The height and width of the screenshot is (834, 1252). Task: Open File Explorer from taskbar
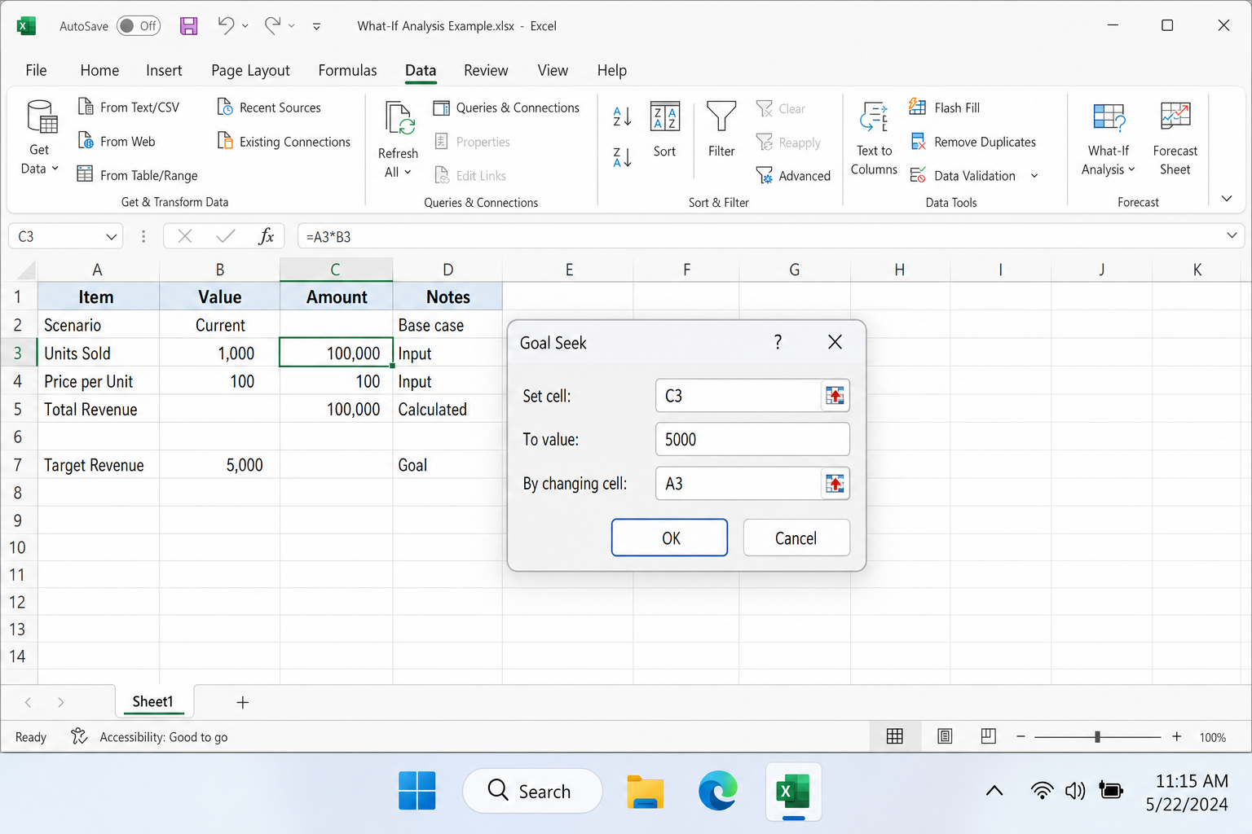pyautogui.click(x=646, y=791)
